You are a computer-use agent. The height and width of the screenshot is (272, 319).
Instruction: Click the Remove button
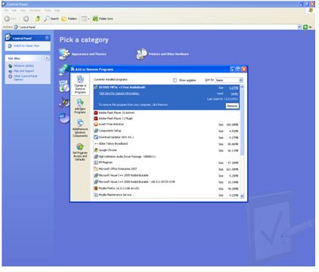click(232, 106)
